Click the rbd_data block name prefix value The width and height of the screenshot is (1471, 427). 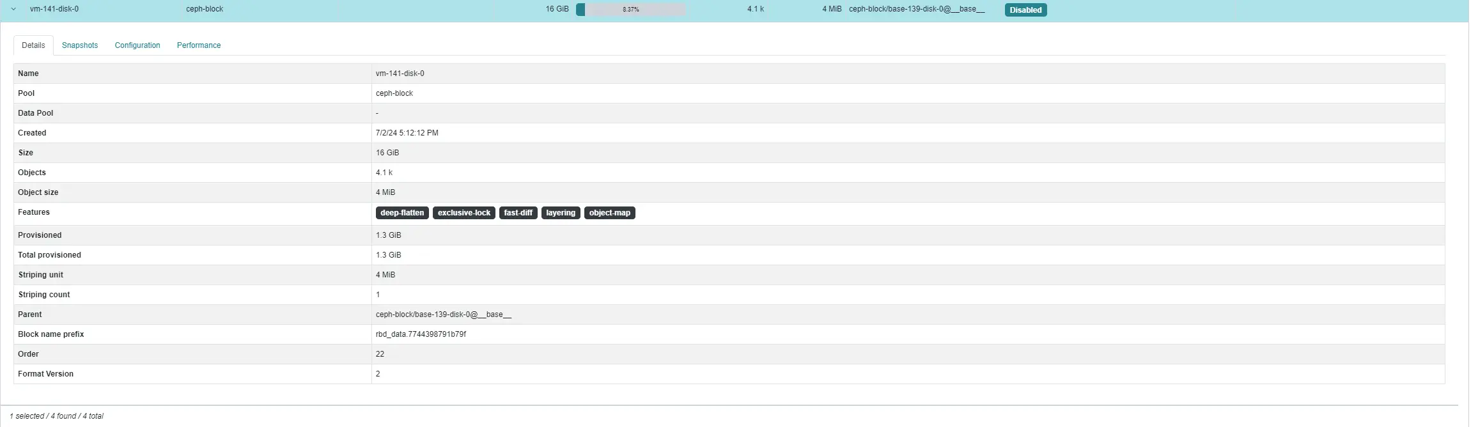tap(421, 334)
